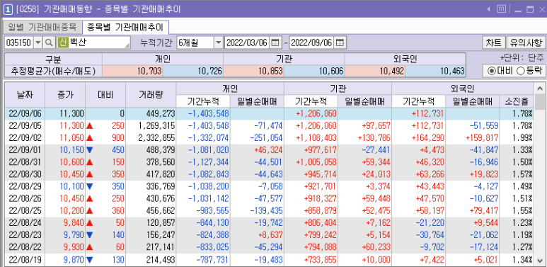Click foreigner cumulative value -30,764

430,235
